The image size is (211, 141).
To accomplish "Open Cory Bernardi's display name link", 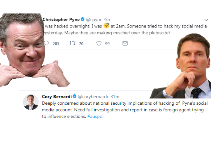I will [x=56, y=97].
